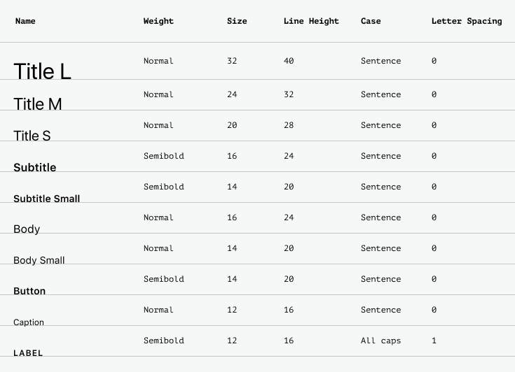Click the LABEL style name
The height and width of the screenshot is (372, 515).
point(28,353)
